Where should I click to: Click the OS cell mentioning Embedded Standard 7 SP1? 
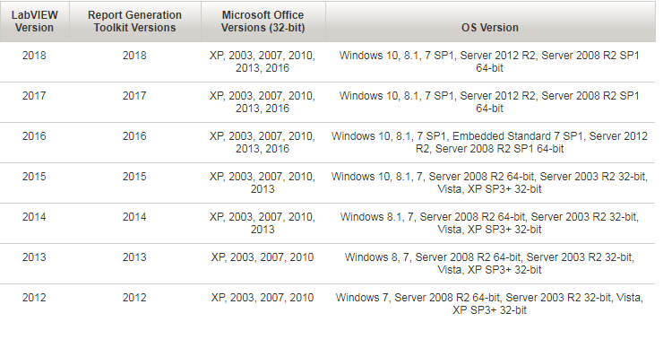click(490, 143)
